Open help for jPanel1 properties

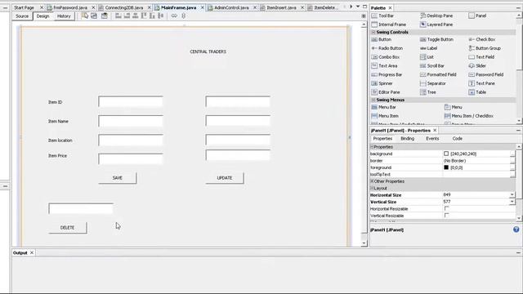pyautogui.click(x=516, y=229)
